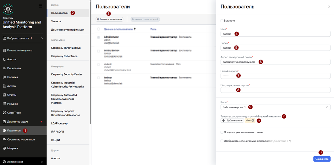The image size is (334, 165).
Task: Click the Адрес электронной почты input field
Action: click(x=276, y=62)
